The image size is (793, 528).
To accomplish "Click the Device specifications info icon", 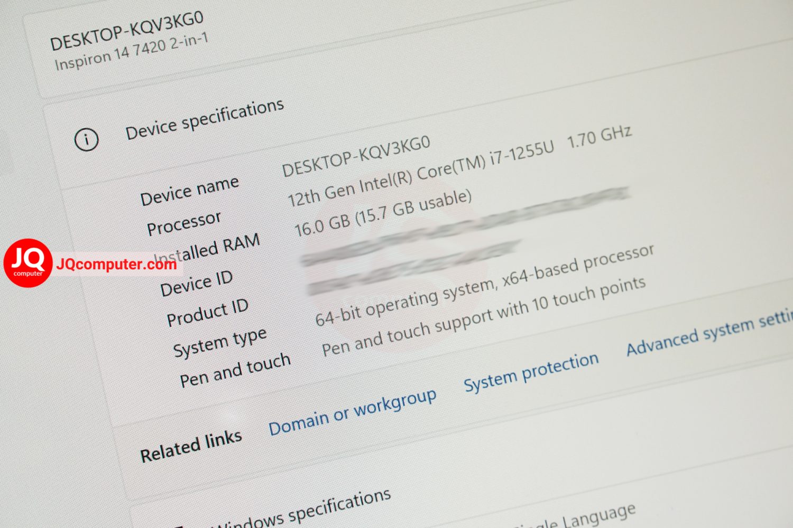I will (86, 139).
